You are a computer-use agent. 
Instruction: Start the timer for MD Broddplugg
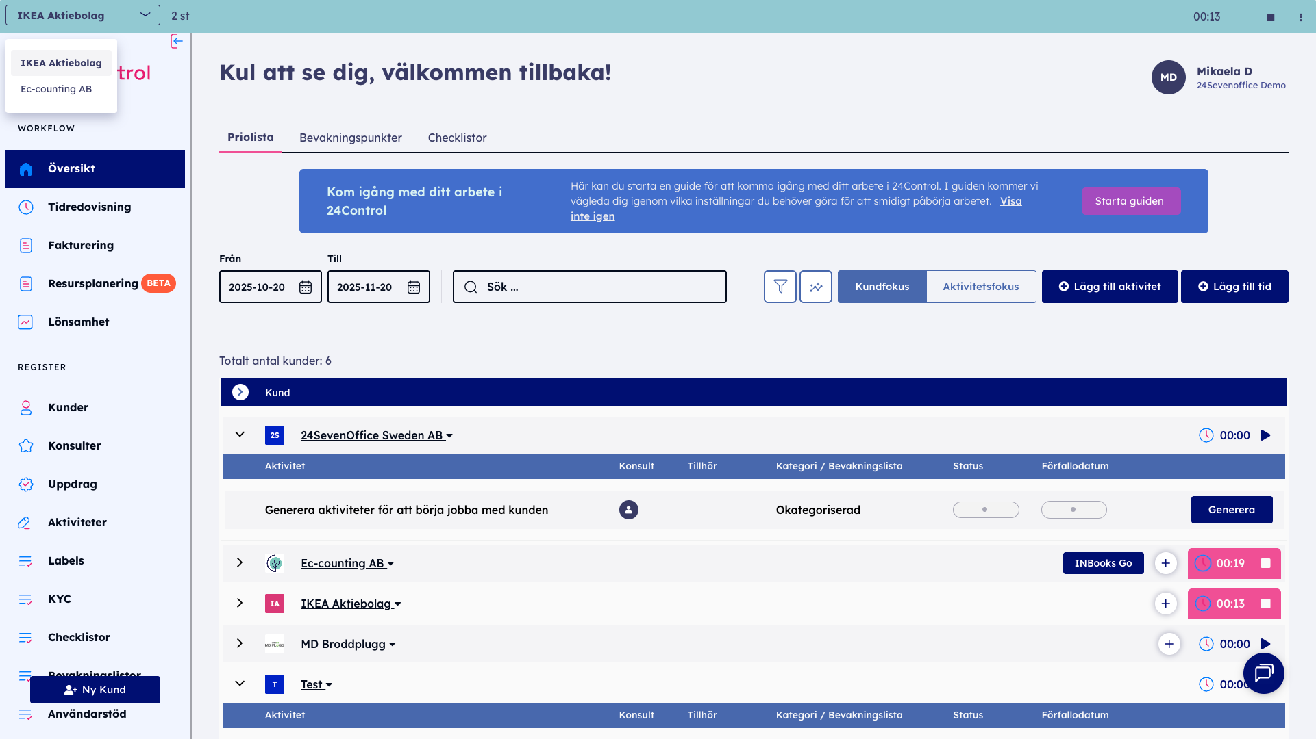(1265, 644)
